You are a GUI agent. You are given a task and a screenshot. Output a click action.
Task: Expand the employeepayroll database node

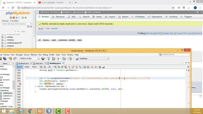(2, 43)
